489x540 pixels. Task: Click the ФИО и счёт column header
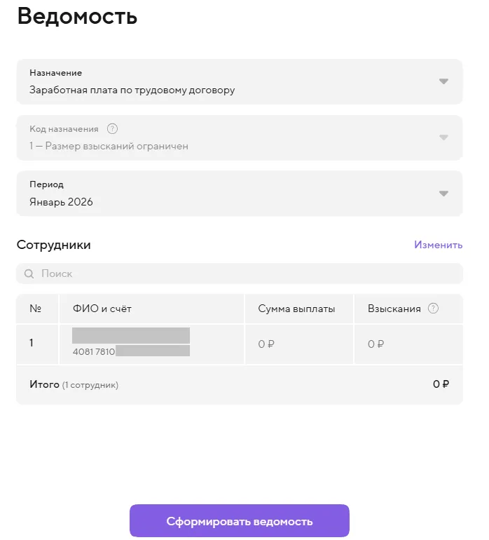pos(102,309)
